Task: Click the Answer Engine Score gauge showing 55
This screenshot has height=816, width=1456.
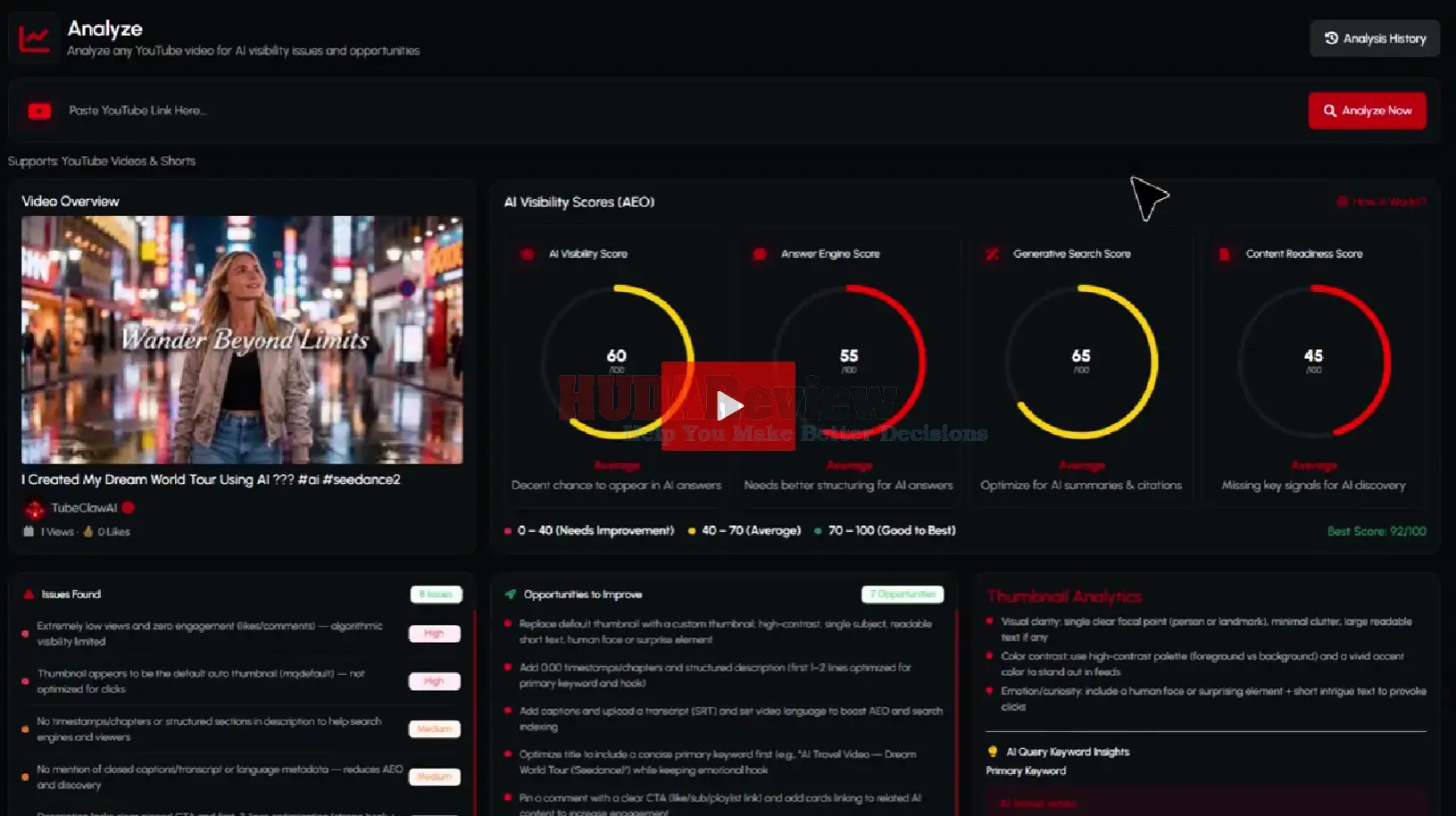Action: 849,362
